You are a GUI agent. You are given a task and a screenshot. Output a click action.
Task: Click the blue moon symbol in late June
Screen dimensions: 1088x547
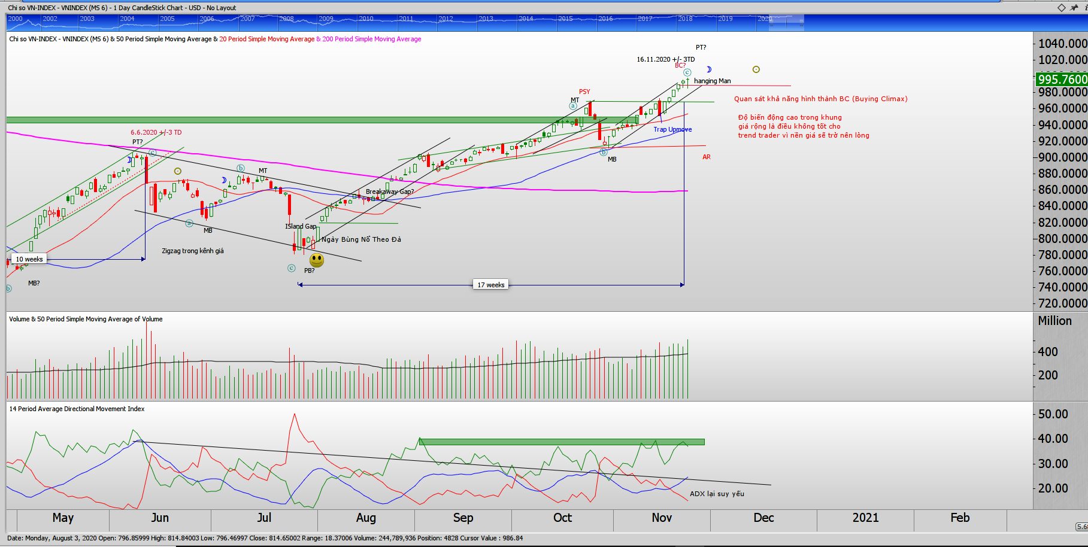(x=224, y=180)
